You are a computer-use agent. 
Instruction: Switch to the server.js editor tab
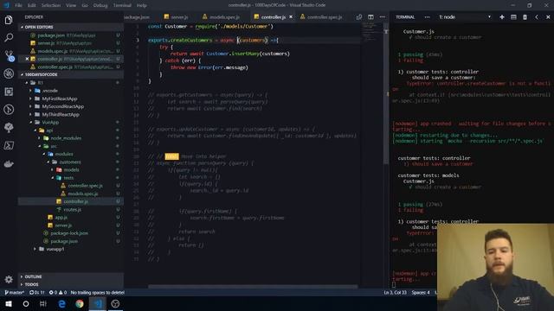click(176, 17)
